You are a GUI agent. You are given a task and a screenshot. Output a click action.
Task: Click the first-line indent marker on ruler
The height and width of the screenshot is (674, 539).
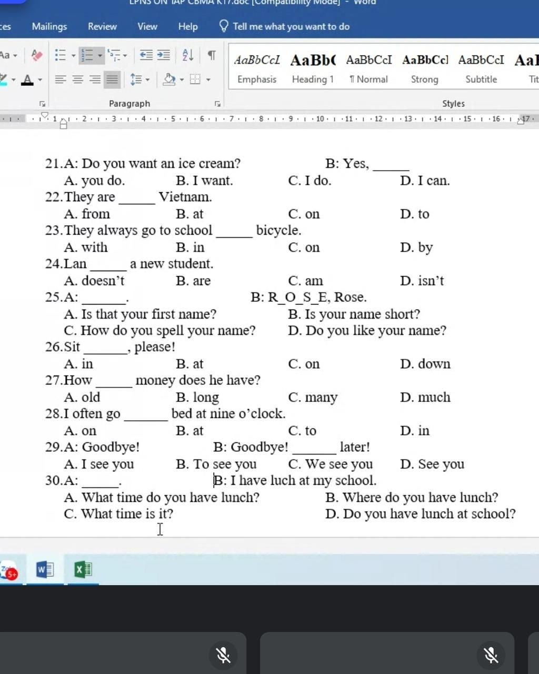pyautogui.click(x=44, y=115)
